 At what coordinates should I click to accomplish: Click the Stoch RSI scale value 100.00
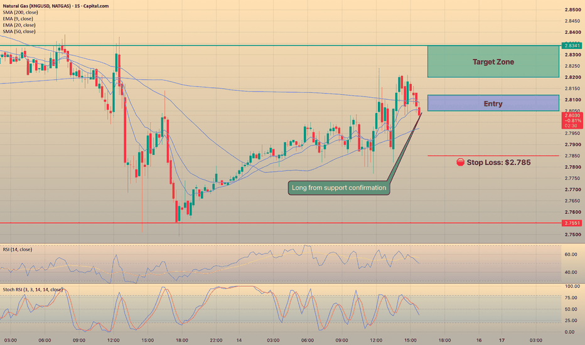click(x=572, y=286)
